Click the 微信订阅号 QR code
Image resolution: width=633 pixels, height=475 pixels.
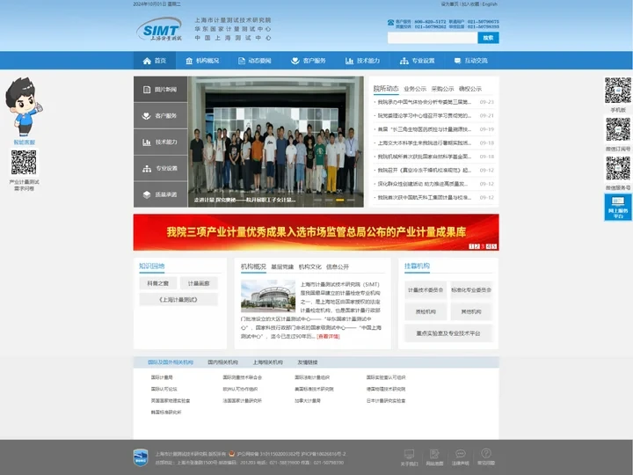pos(618,129)
